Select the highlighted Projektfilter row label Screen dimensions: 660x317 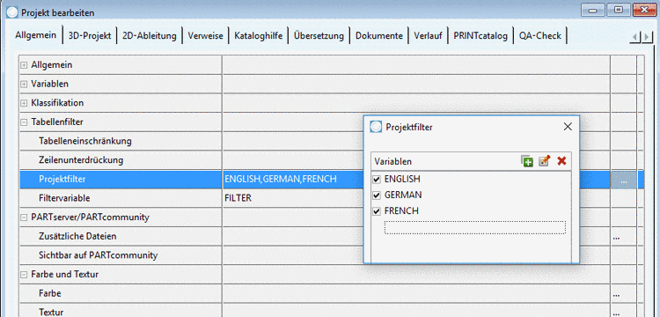coord(62,180)
